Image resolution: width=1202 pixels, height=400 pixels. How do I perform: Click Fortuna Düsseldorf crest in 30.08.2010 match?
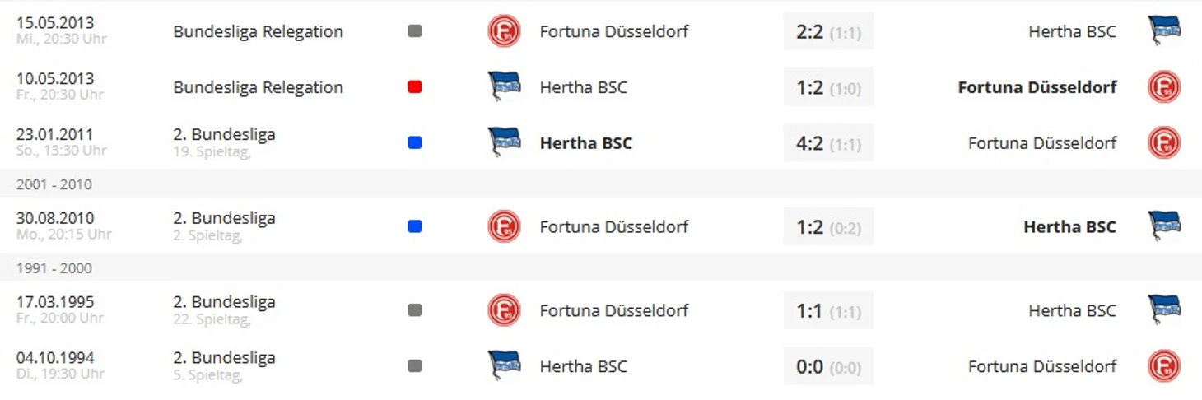pyautogui.click(x=504, y=226)
